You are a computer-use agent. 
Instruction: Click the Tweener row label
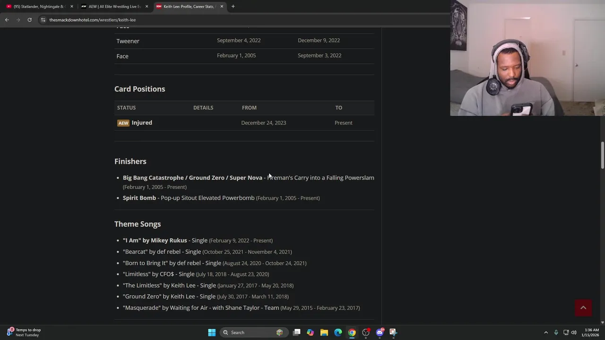coord(128,41)
